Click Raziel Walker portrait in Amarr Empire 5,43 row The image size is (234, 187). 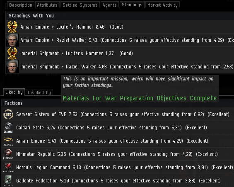[12, 40]
